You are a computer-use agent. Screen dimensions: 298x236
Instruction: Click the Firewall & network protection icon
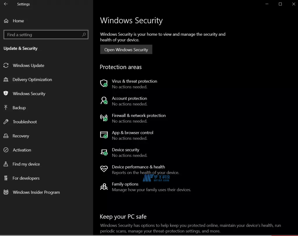[104, 118]
